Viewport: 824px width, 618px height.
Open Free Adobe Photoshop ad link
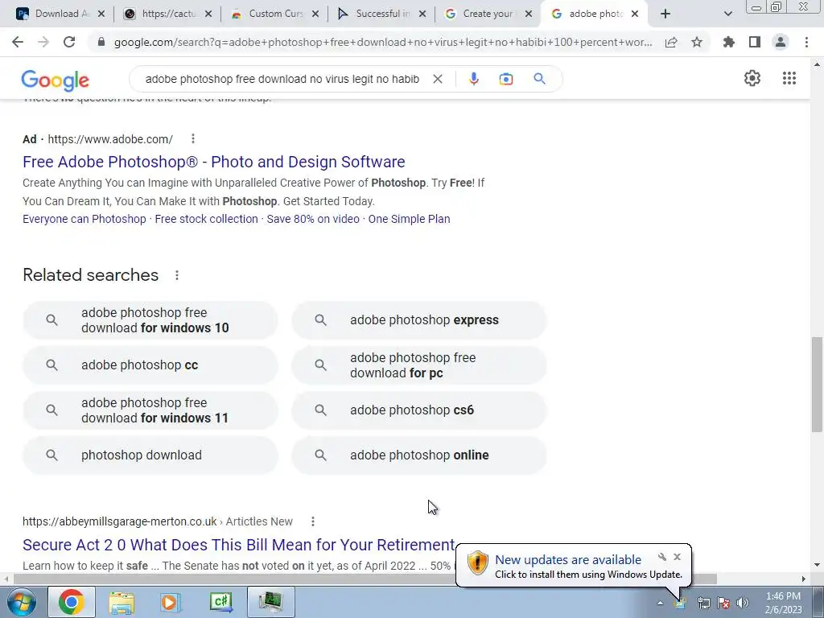(x=214, y=162)
